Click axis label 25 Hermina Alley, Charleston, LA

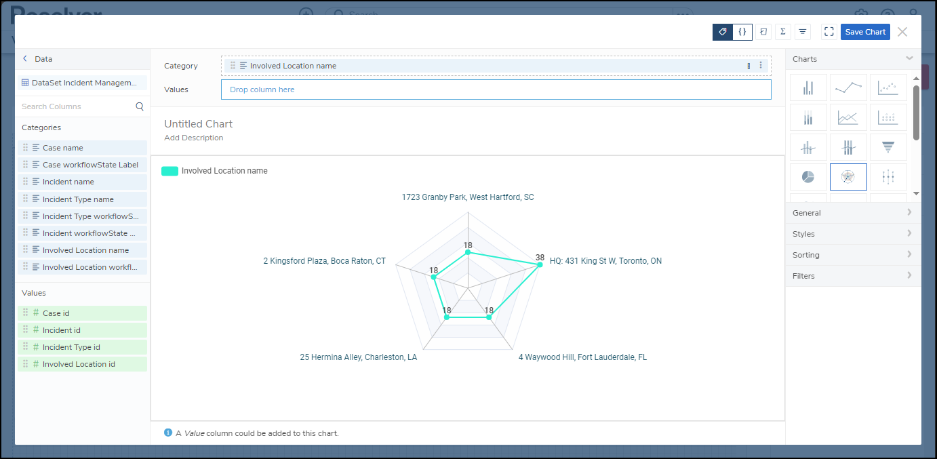(x=359, y=357)
